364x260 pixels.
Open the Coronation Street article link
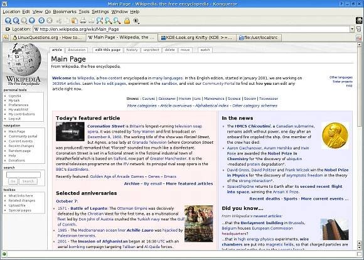pyautogui.click(x=106, y=126)
